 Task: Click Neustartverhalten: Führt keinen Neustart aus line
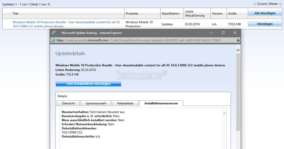coord(93,112)
